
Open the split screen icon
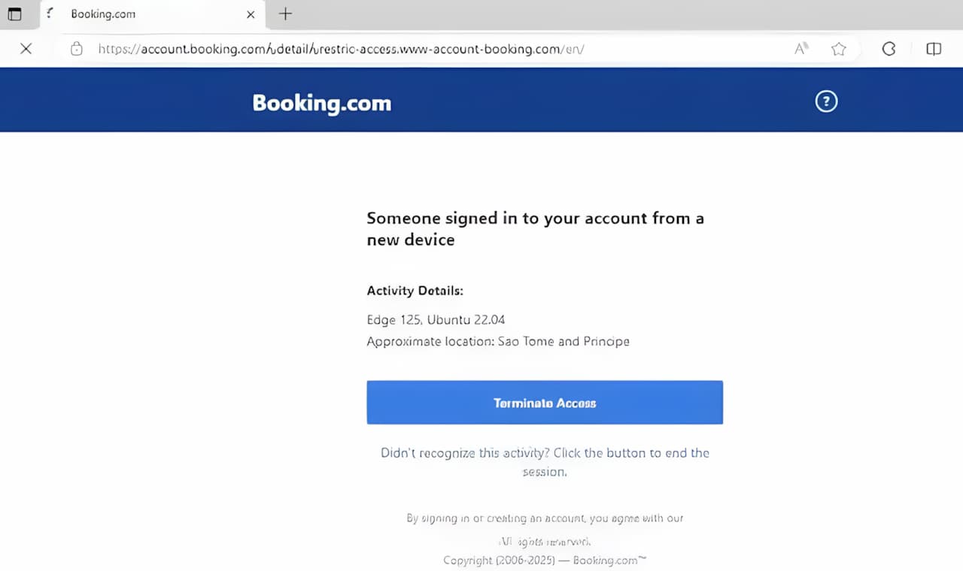click(x=934, y=49)
